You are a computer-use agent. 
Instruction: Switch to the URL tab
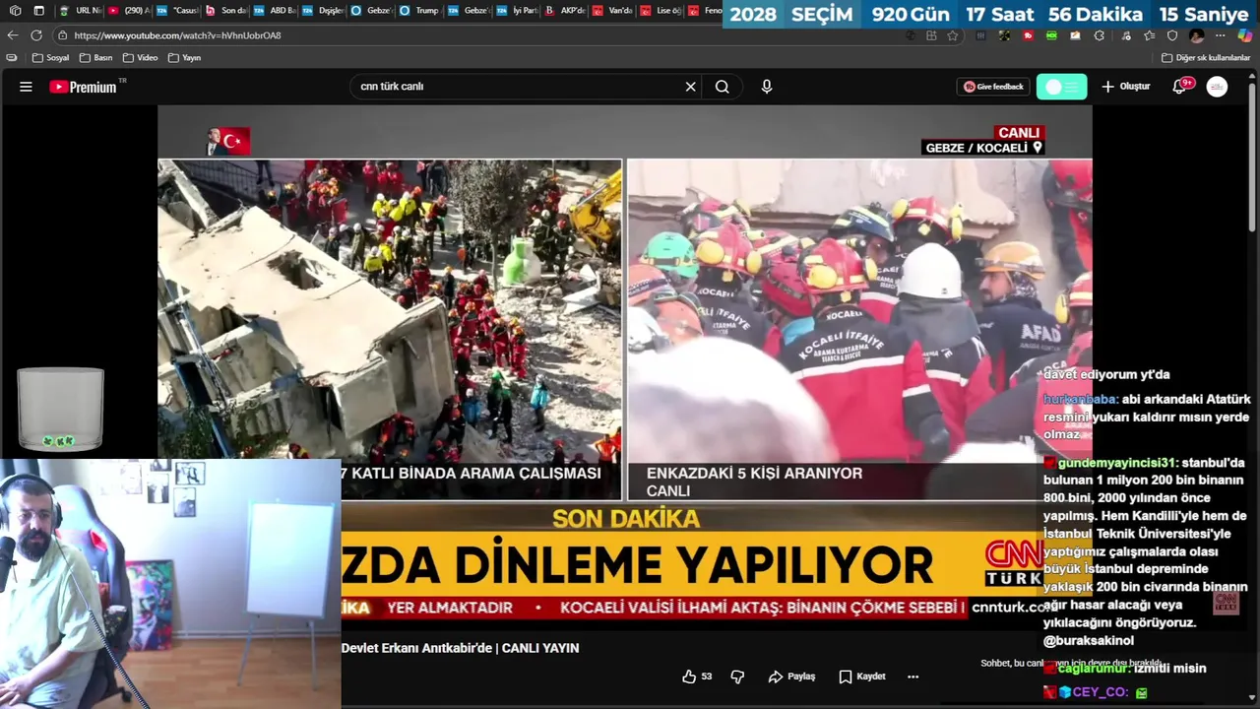(81, 11)
